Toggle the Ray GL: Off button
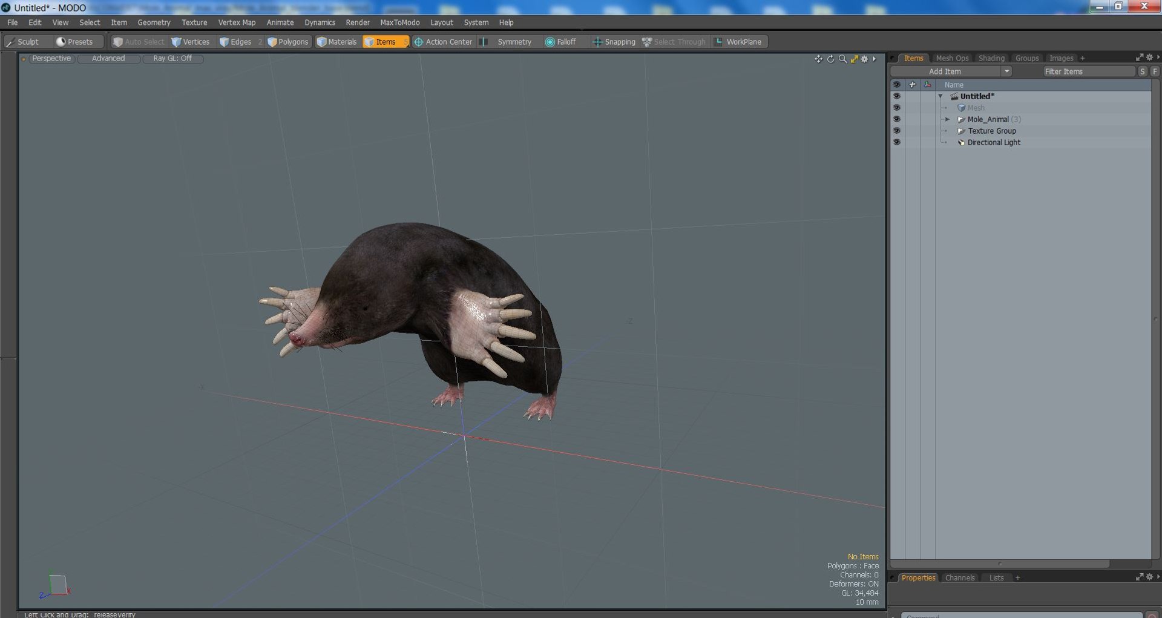Image resolution: width=1162 pixels, height=618 pixels. 172,59
